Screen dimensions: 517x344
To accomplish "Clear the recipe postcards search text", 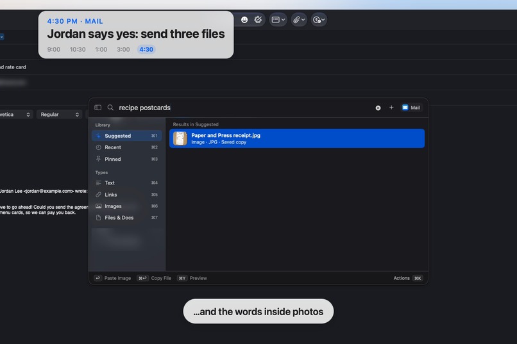I will tap(378, 108).
